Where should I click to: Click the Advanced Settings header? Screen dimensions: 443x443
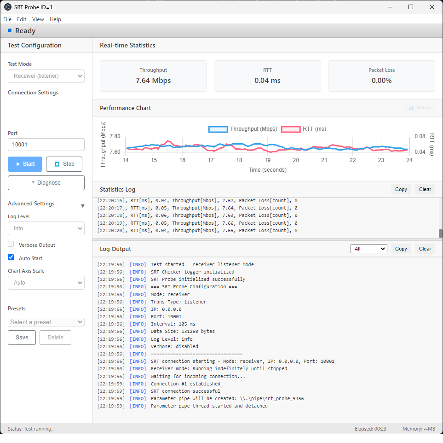31,204
